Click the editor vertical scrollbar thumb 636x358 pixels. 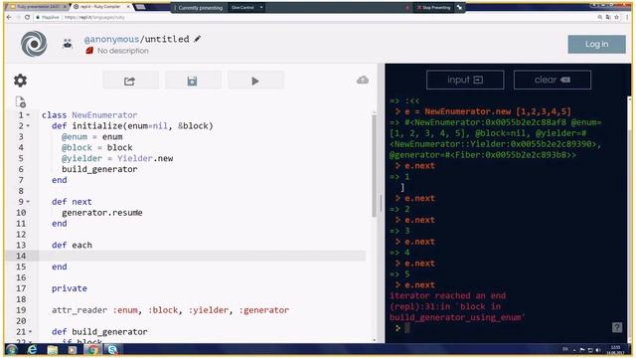pos(374,166)
